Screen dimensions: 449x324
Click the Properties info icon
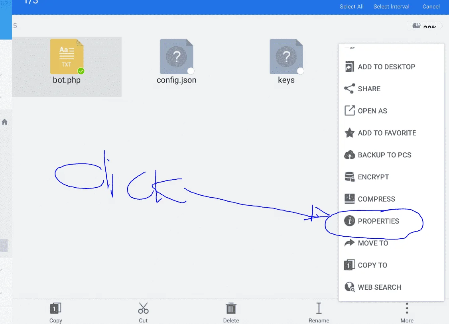pyautogui.click(x=349, y=221)
